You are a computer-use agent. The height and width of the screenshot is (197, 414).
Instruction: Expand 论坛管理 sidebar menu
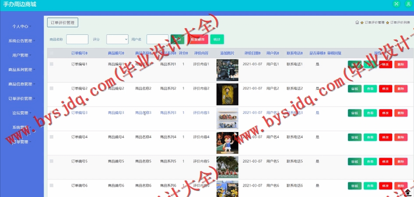[x=22, y=113]
